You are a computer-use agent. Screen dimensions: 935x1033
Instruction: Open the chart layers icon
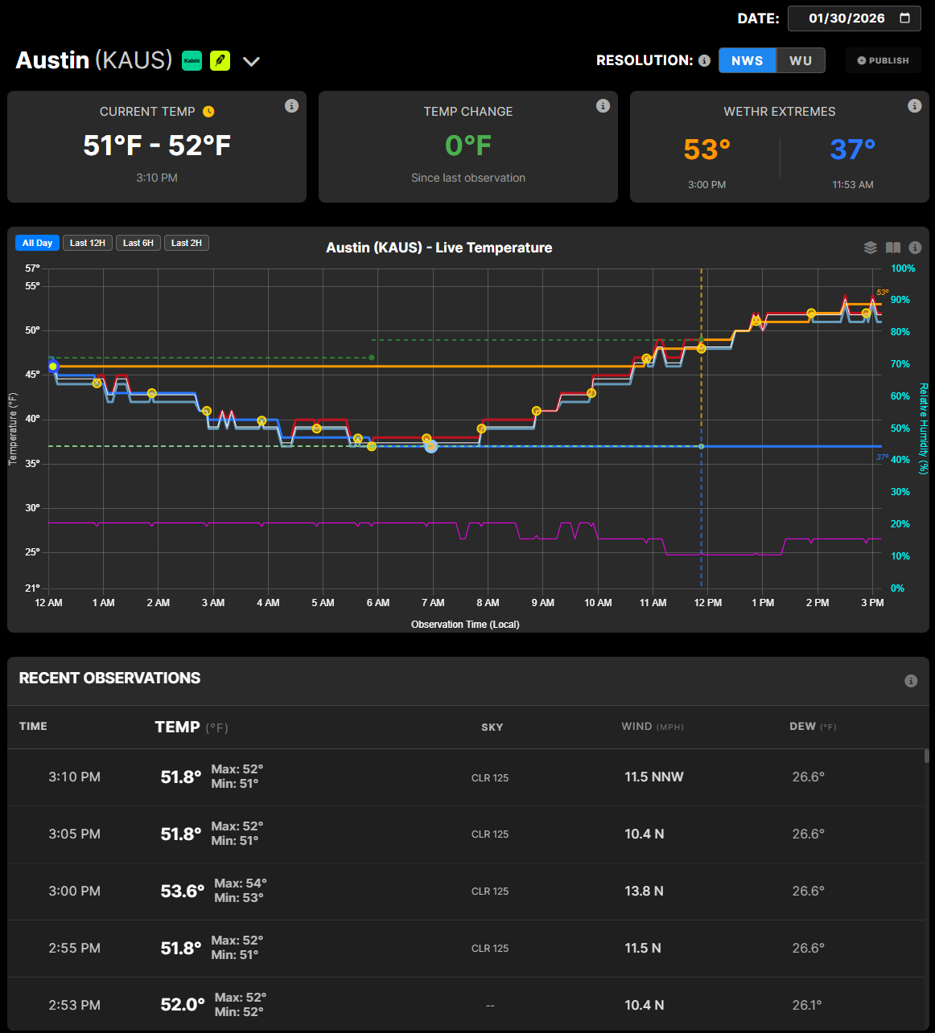click(870, 248)
